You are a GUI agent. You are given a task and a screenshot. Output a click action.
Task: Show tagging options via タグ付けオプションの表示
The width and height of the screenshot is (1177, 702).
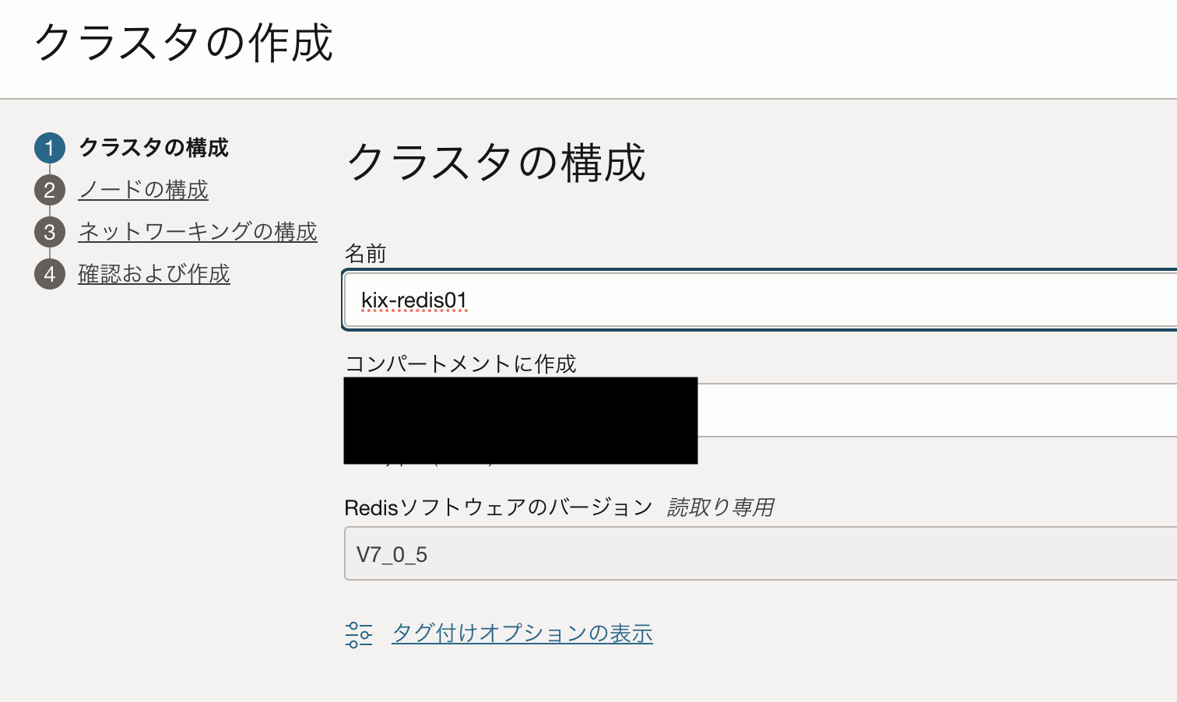coord(522,633)
